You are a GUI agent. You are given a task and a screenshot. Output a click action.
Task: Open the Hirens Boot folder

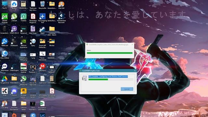click(14, 80)
